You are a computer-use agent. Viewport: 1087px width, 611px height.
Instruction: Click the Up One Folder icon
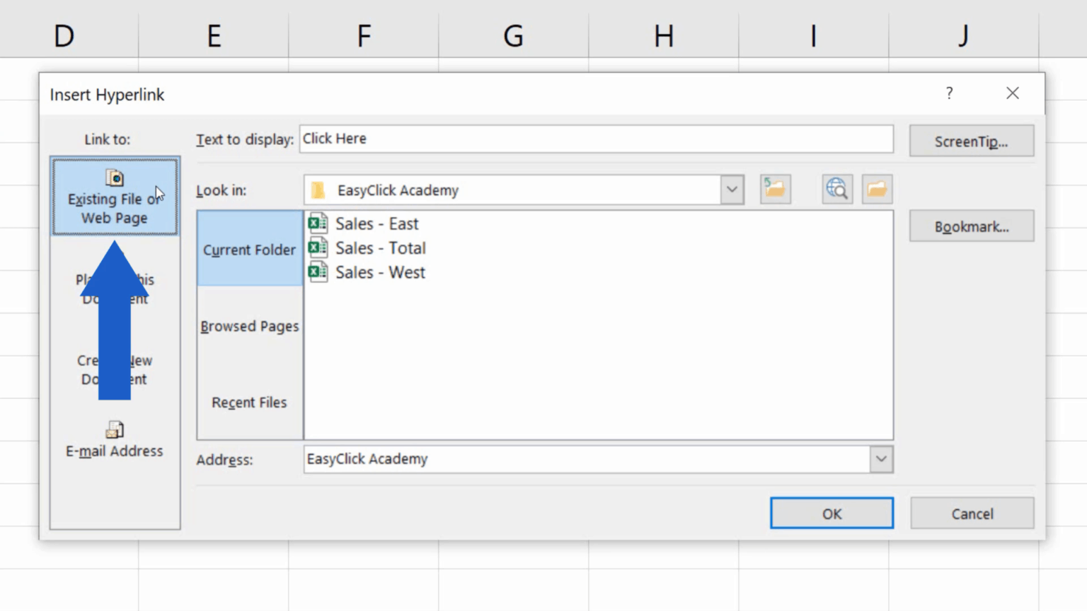click(775, 189)
